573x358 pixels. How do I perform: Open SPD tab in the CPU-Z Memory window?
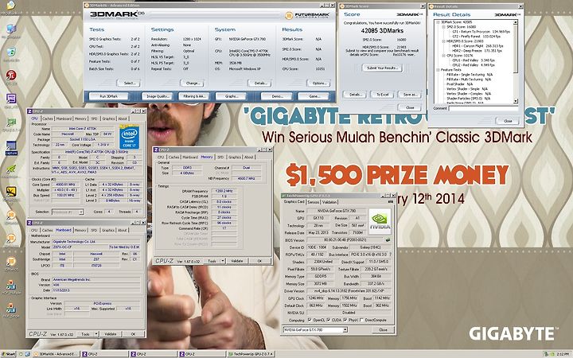click(x=220, y=157)
